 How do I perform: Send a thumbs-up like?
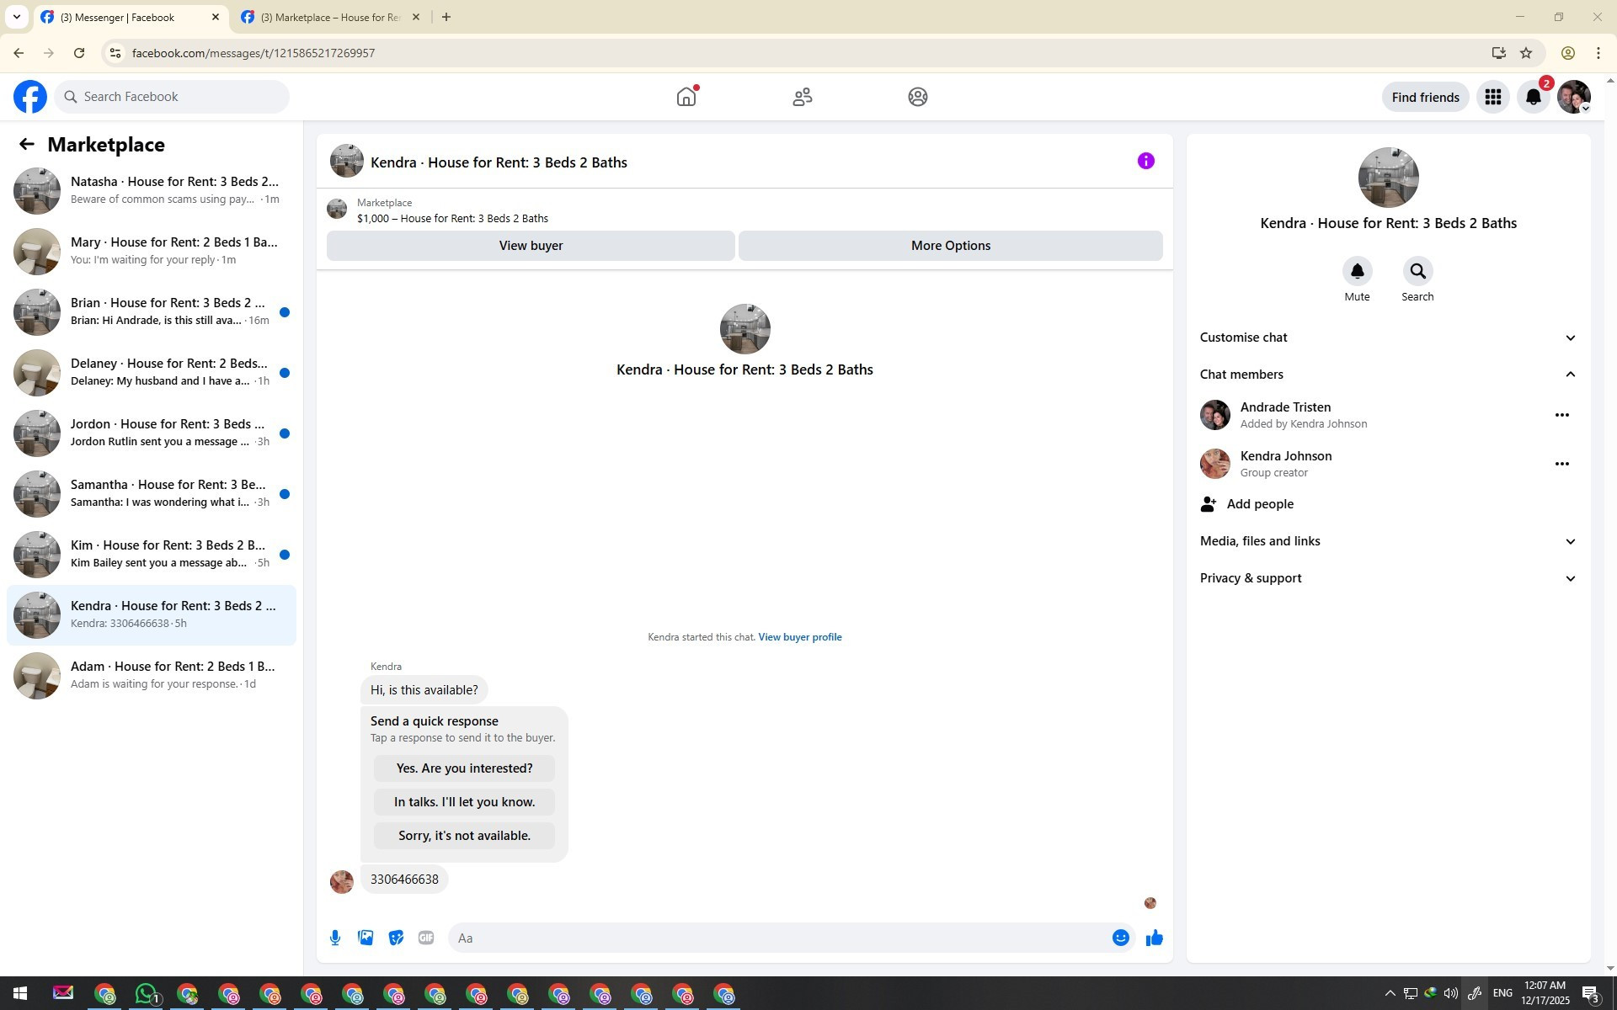tap(1154, 938)
